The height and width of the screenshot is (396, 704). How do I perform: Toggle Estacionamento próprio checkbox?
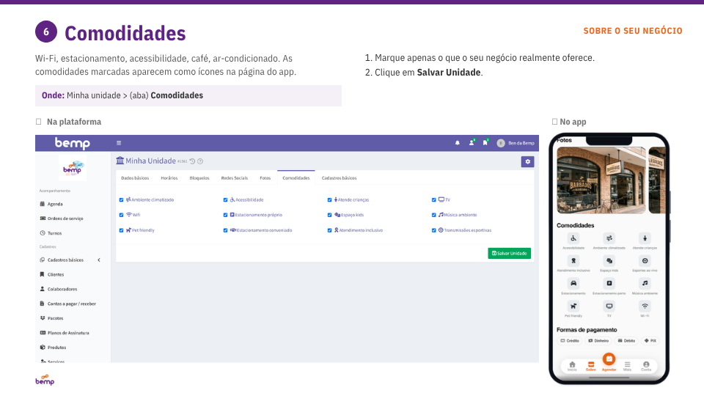[x=225, y=215]
